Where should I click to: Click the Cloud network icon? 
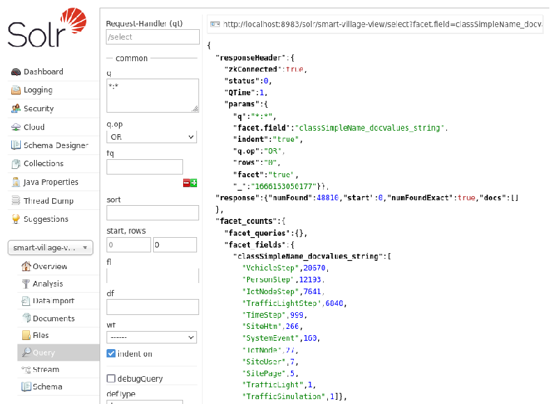(16, 127)
